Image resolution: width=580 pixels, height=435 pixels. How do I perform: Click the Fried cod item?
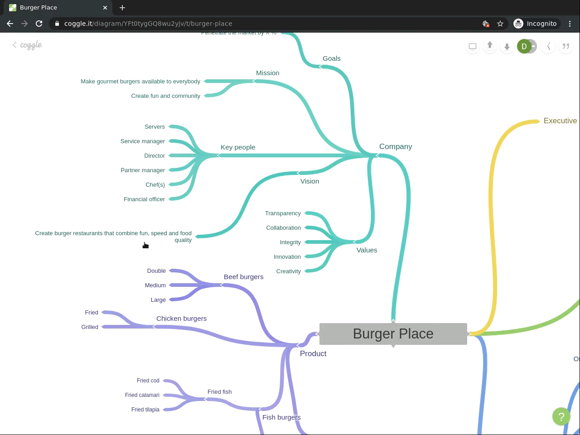coord(148,381)
